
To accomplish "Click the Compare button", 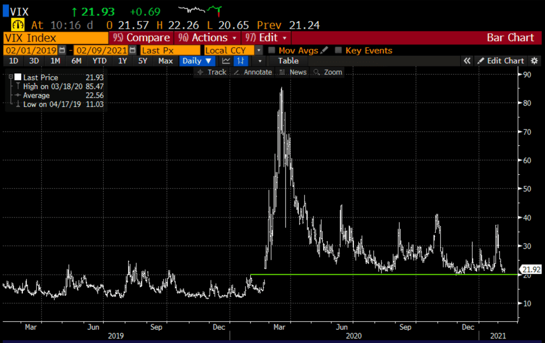I will (141, 38).
